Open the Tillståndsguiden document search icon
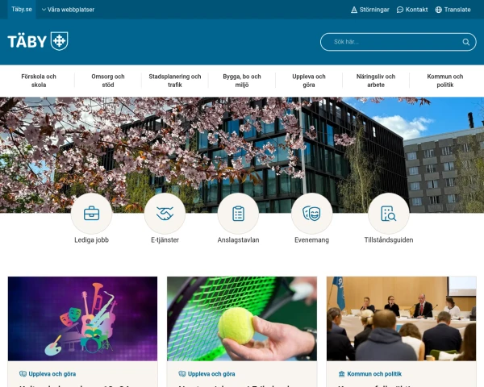The width and height of the screenshot is (484, 387). pyautogui.click(x=389, y=214)
